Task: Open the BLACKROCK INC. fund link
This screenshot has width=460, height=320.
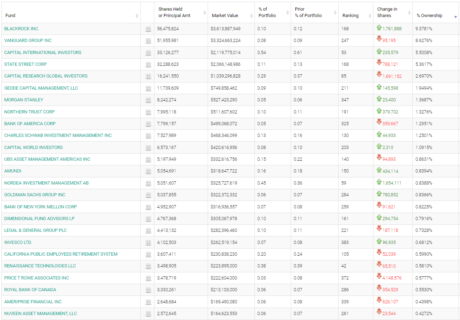Action: [22, 28]
